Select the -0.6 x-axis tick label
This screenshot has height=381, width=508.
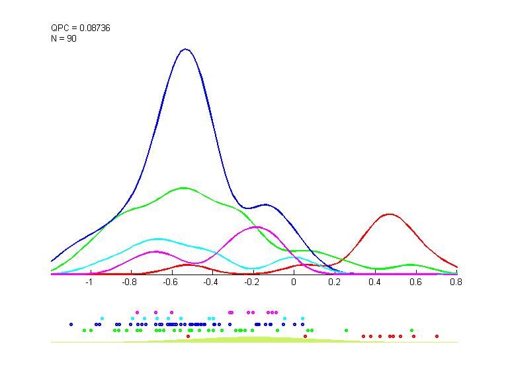point(171,282)
